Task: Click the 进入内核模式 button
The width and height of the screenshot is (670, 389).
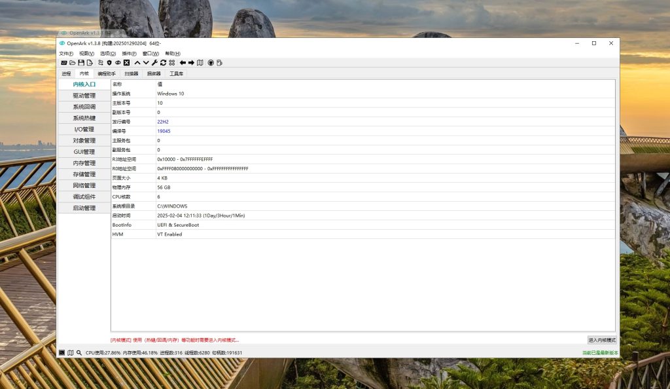Action: point(601,340)
